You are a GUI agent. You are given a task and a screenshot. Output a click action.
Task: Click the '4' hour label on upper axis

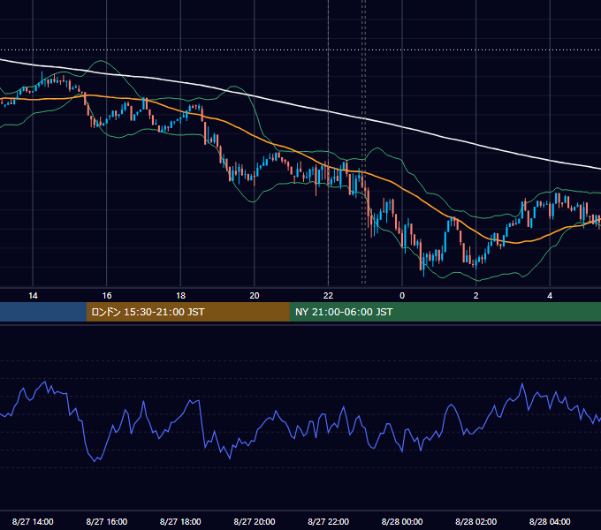550,296
